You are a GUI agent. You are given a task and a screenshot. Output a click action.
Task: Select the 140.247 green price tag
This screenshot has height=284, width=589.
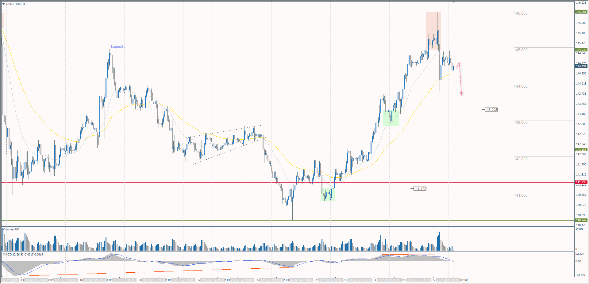[581, 220]
